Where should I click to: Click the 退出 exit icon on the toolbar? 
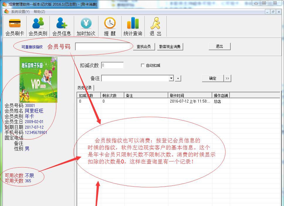click(156, 26)
